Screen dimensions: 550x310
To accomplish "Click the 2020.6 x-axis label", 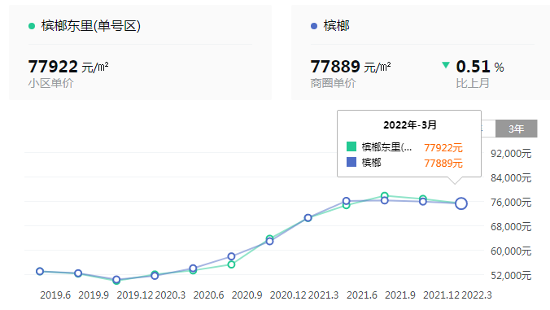I will click(x=208, y=295).
